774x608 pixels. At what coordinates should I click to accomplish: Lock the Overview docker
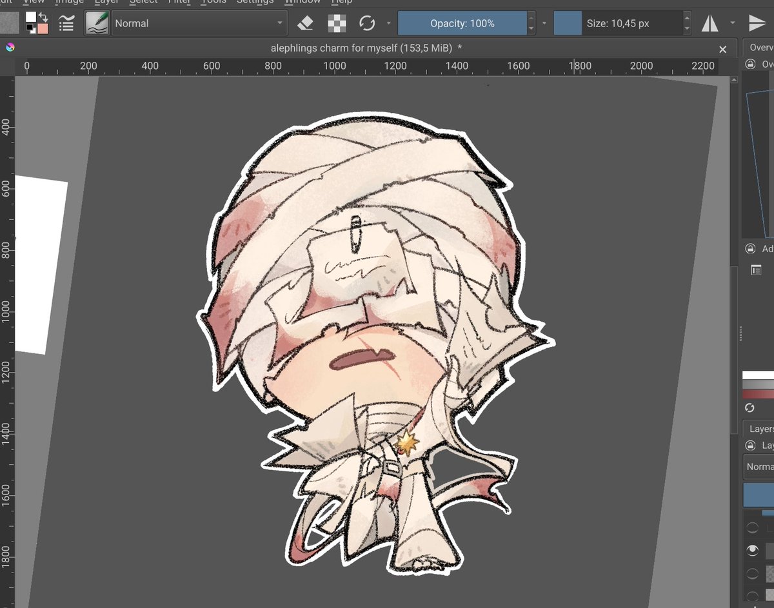[750, 64]
